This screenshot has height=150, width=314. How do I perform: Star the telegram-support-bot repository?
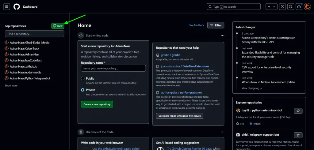298,135
